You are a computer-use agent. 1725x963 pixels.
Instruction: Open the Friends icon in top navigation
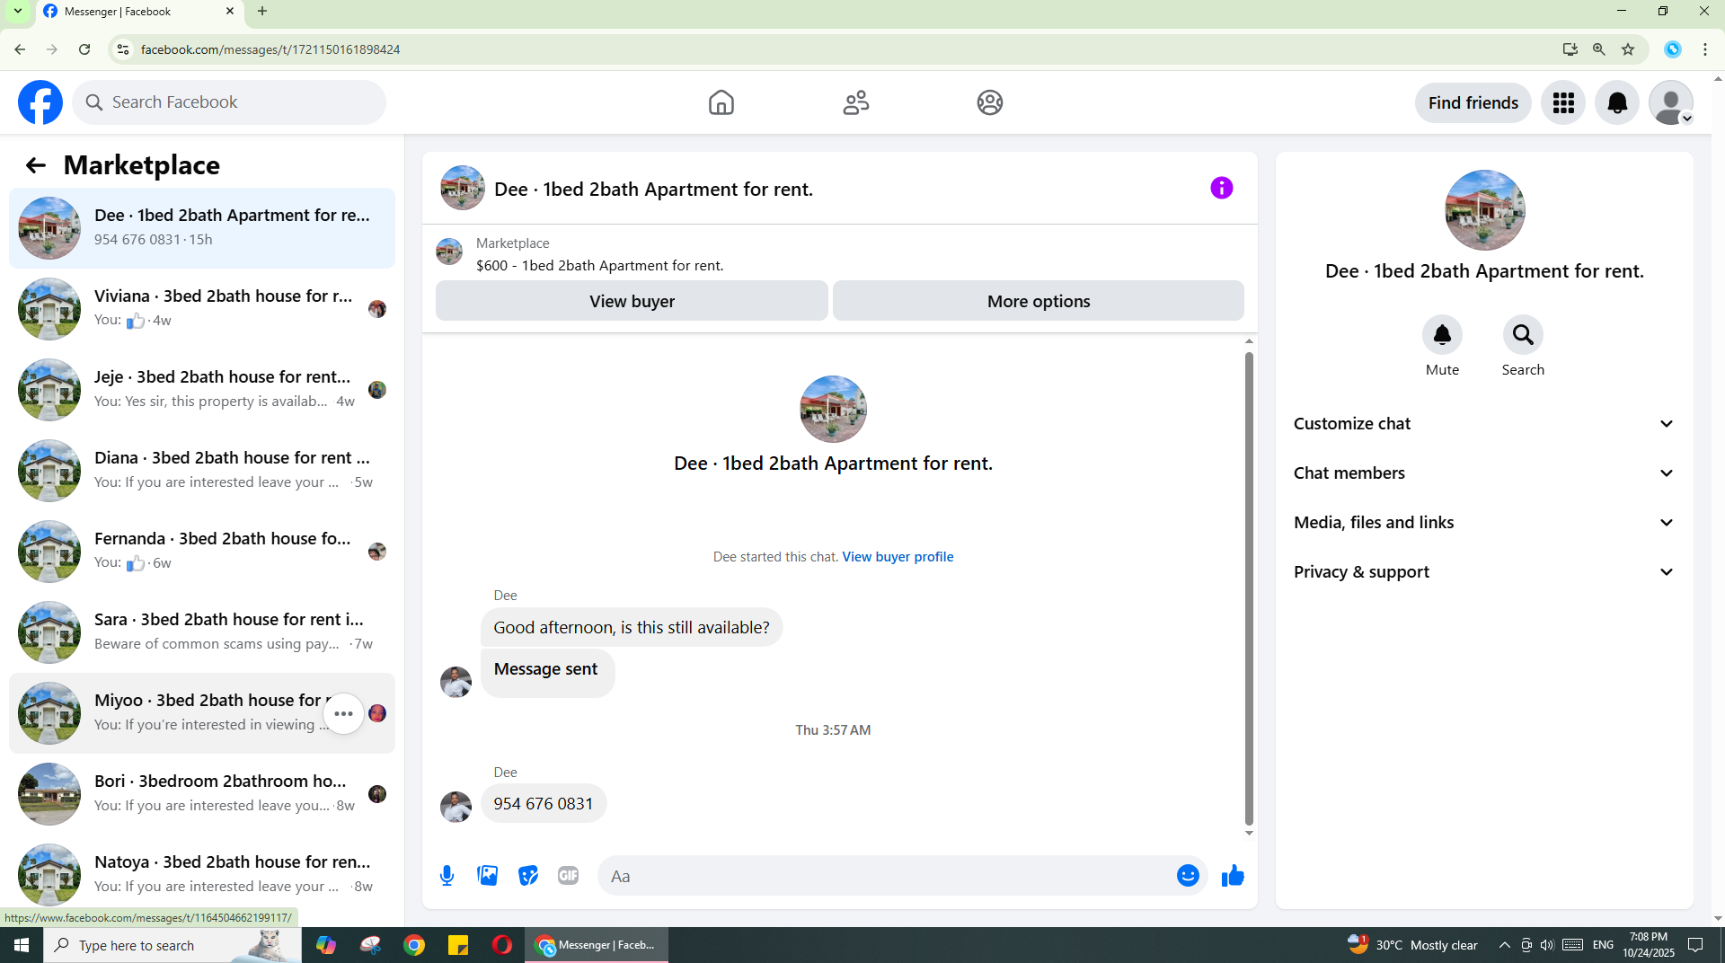855,102
